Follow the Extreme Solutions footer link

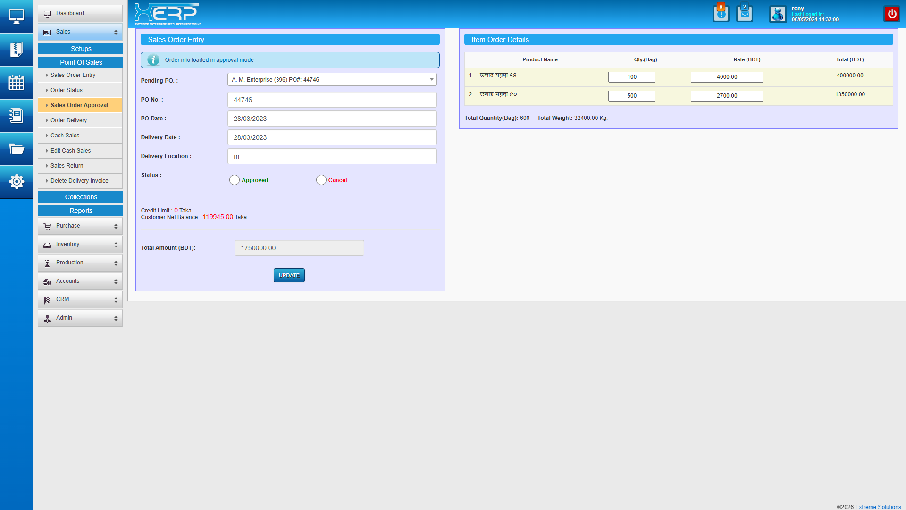point(878,507)
